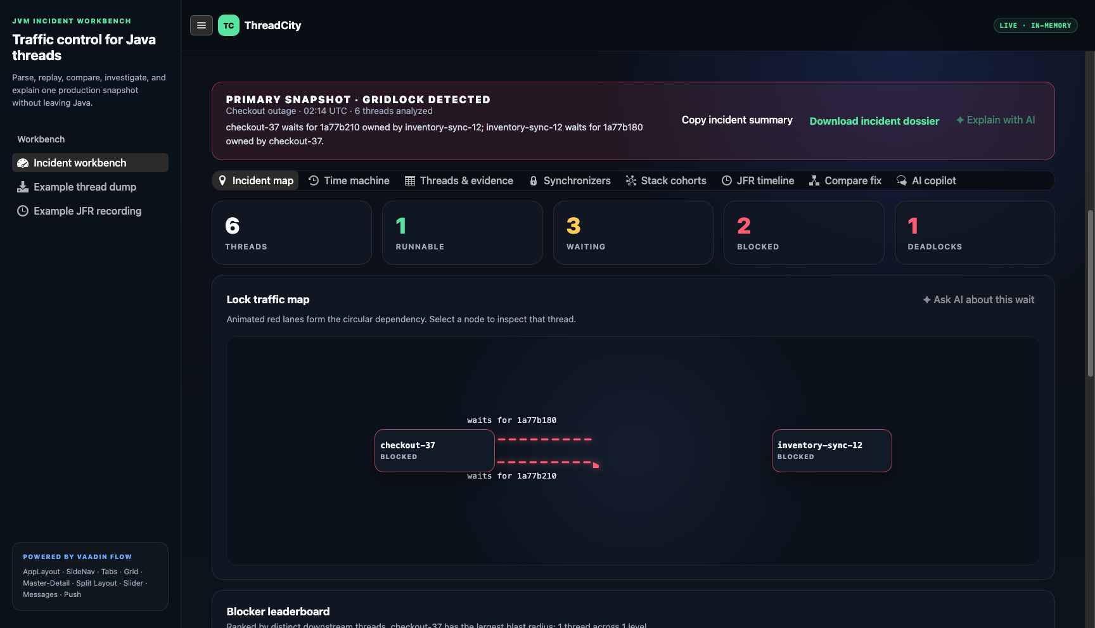This screenshot has height=628, width=1095.
Task: Click the 'PRIMARY SNAPSHOT · GRIDLOCK DETECTED' title
Action: [358, 99]
